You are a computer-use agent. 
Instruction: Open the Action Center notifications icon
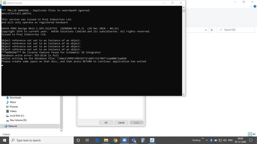[x=251, y=140]
